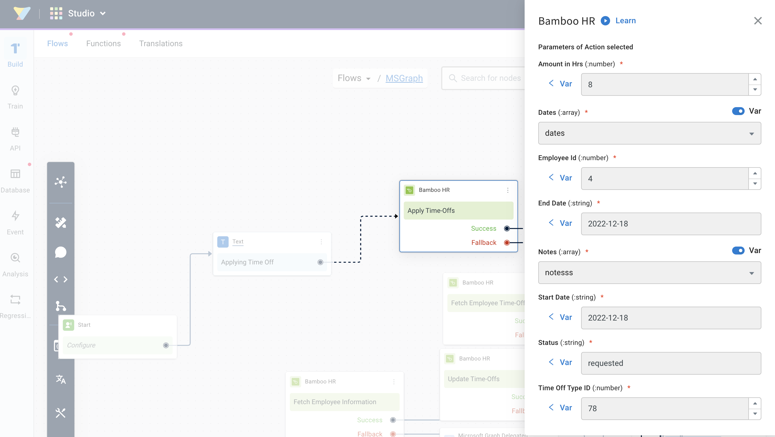
Task: Switch Amount in Hrs to Var mode
Action: tap(560, 84)
